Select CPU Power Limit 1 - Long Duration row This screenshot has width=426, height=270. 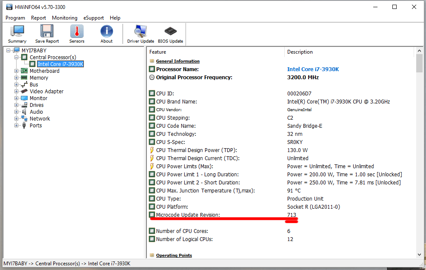coord(281,174)
